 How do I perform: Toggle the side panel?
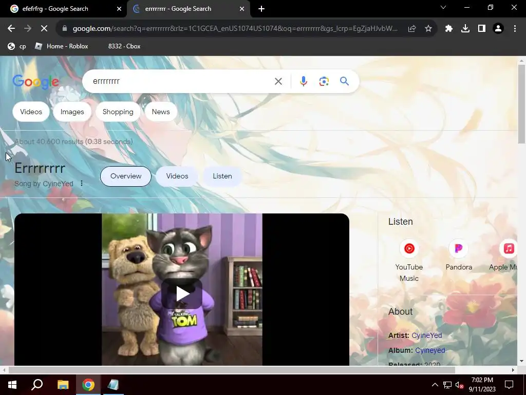pos(482,29)
